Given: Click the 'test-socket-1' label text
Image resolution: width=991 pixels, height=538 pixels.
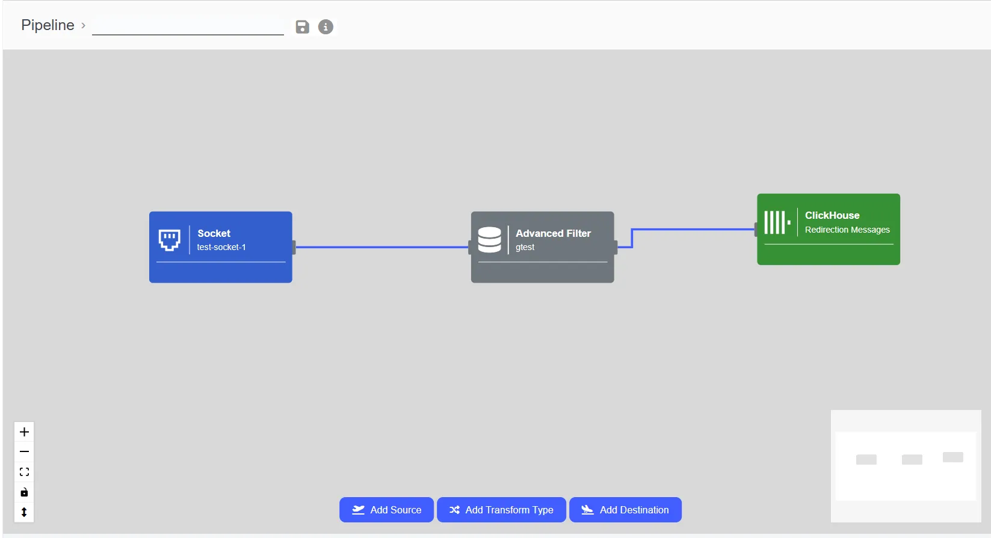Looking at the screenshot, I should point(221,247).
